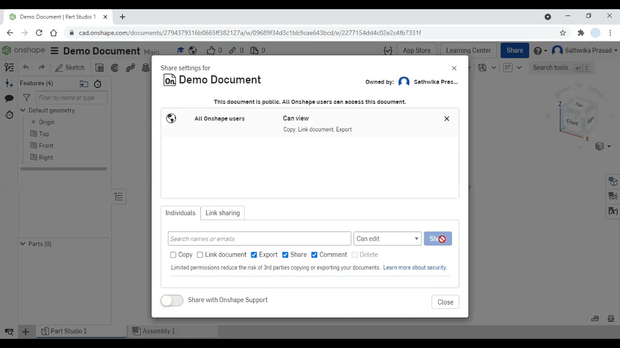
Task: Switch to the Individuals tab
Action: pos(180,213)
